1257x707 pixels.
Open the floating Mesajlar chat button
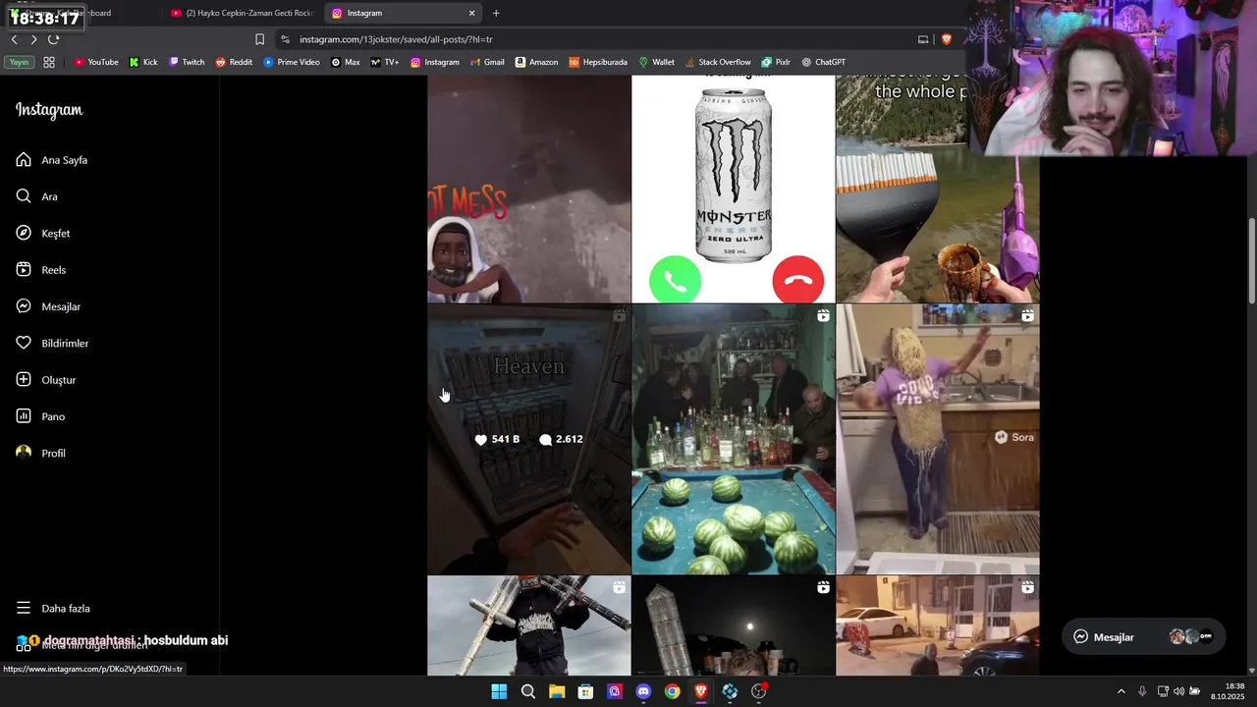[1144, 636]
